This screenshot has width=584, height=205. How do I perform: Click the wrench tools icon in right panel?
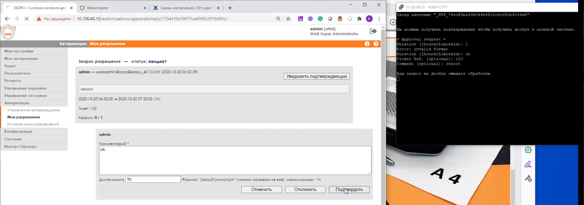coord(528,178)
